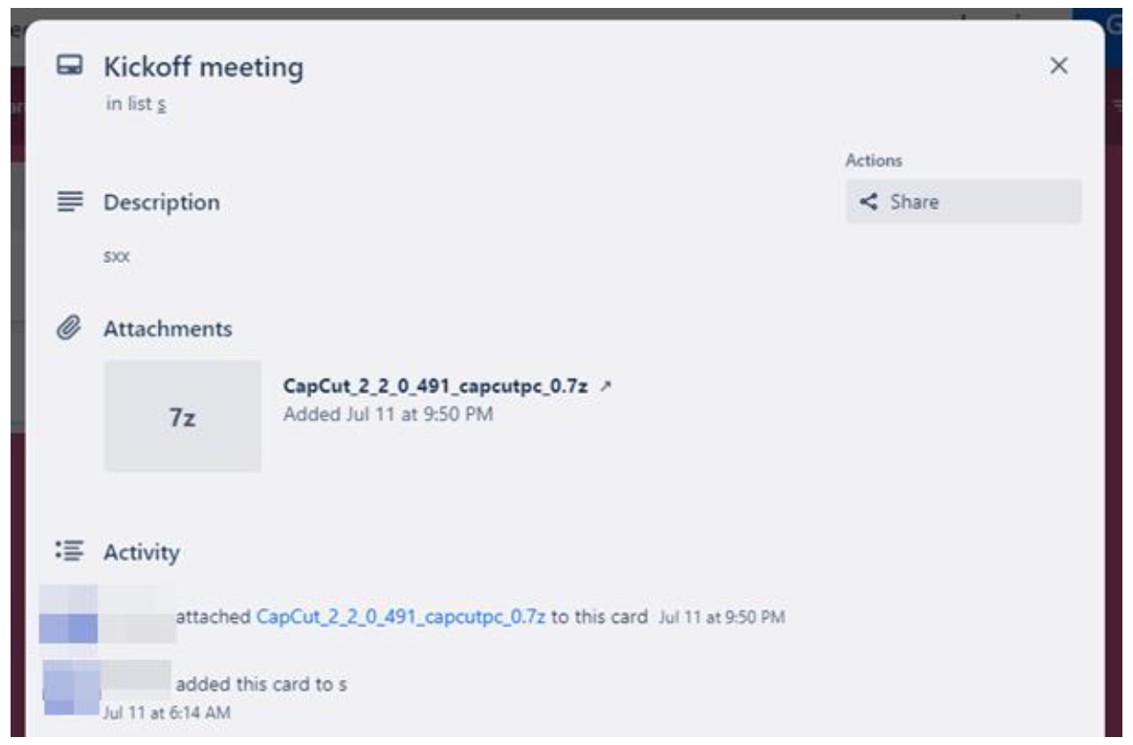This screenshot has width=1133, height=745.
Task: Click the 'Jul 11 at 6:14 AM' timestamp
Action: [x=167, y=712]
